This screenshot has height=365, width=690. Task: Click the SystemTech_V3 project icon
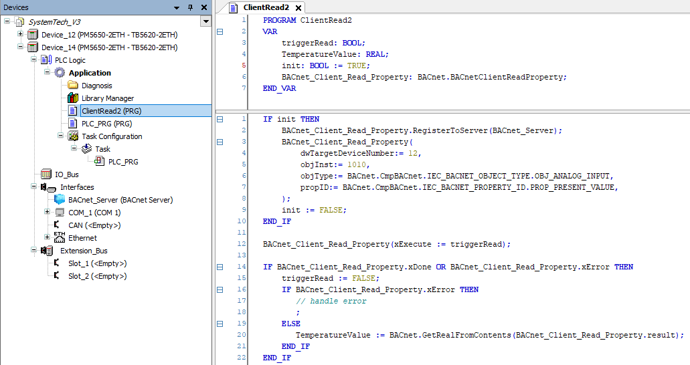(x=19, y=21)
